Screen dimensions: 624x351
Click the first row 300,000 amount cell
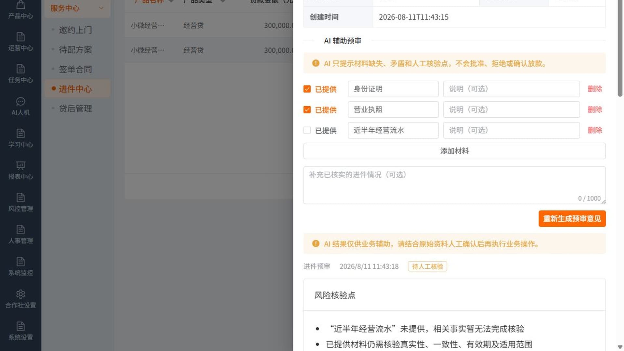278,25
